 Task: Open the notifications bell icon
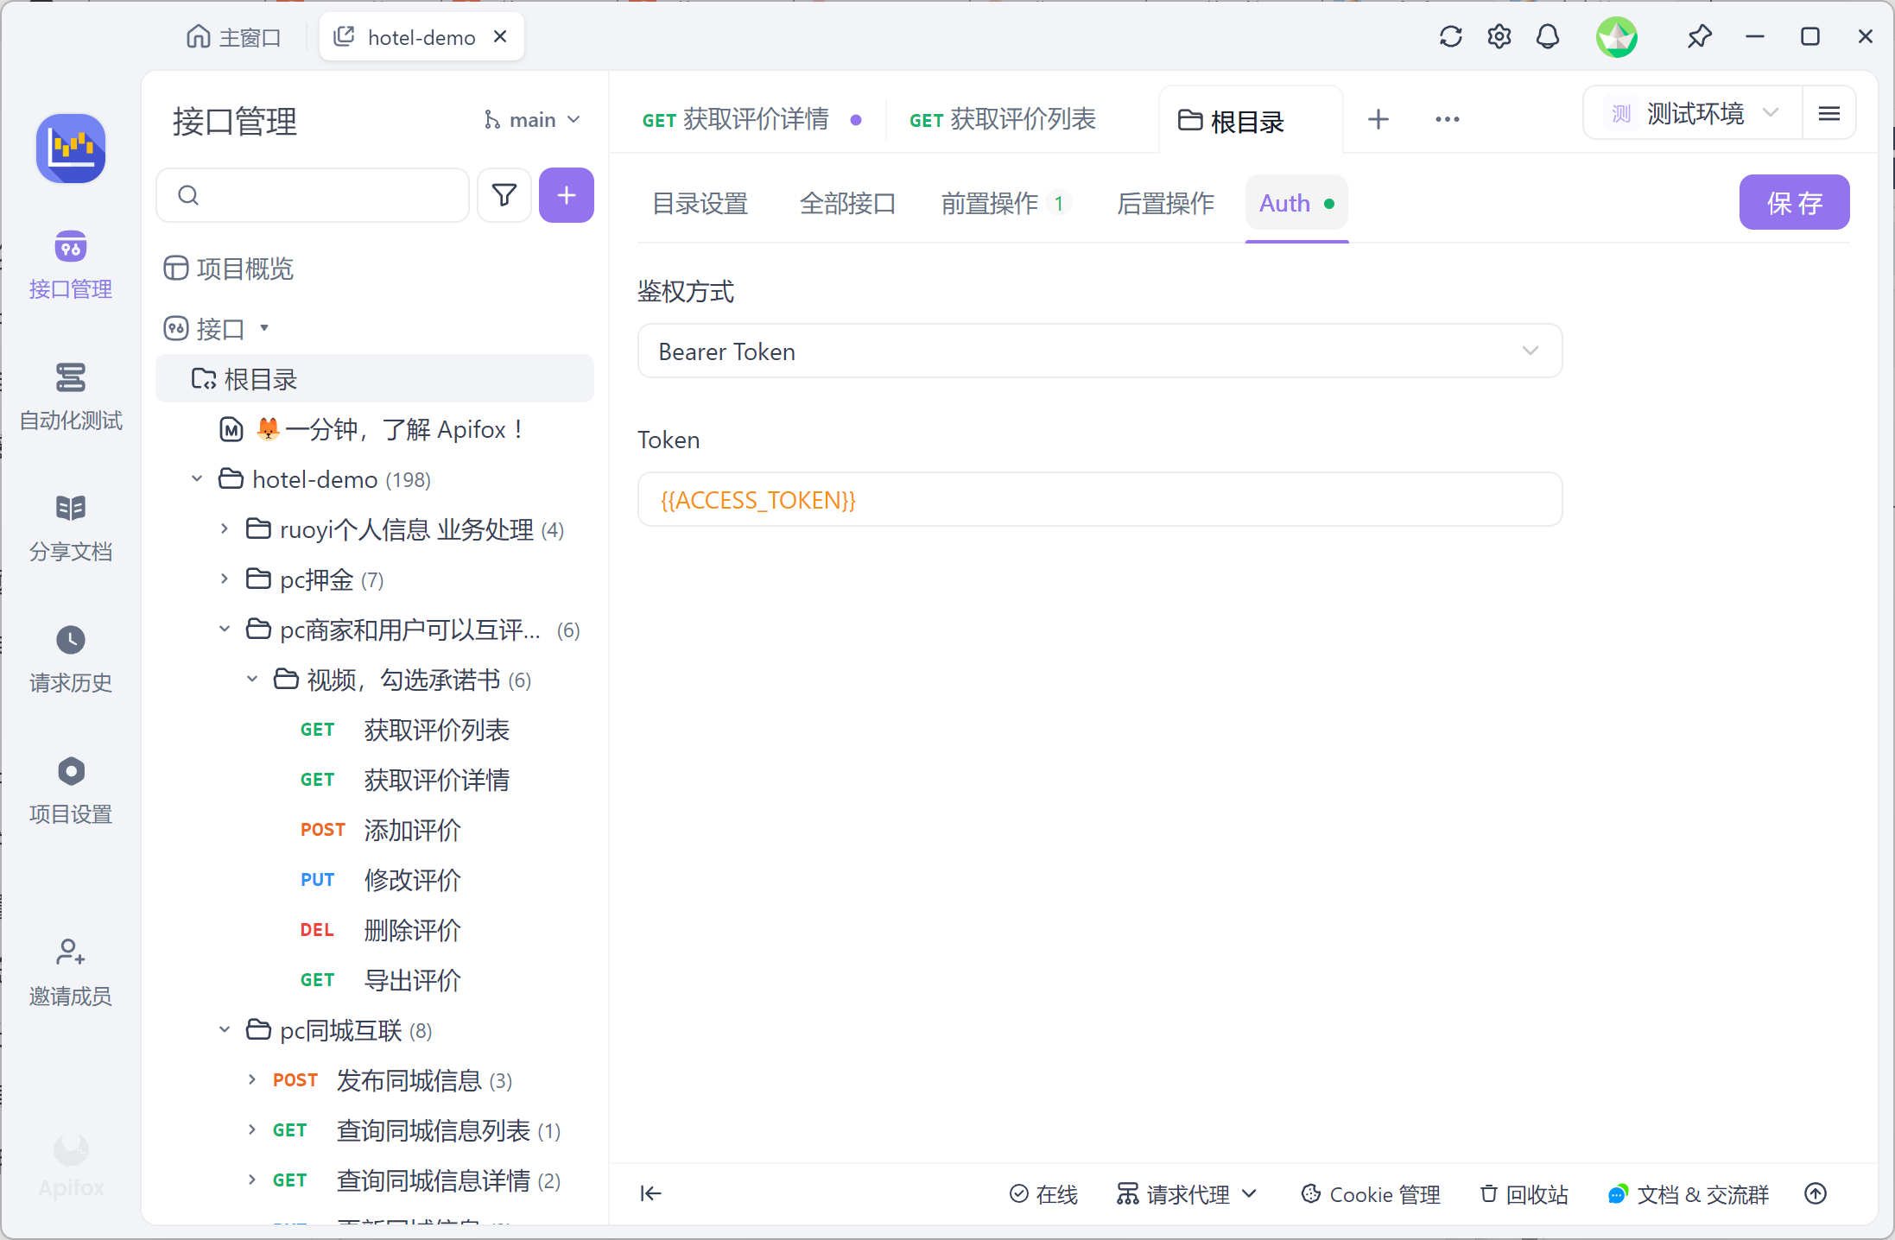click(1547, 37)
